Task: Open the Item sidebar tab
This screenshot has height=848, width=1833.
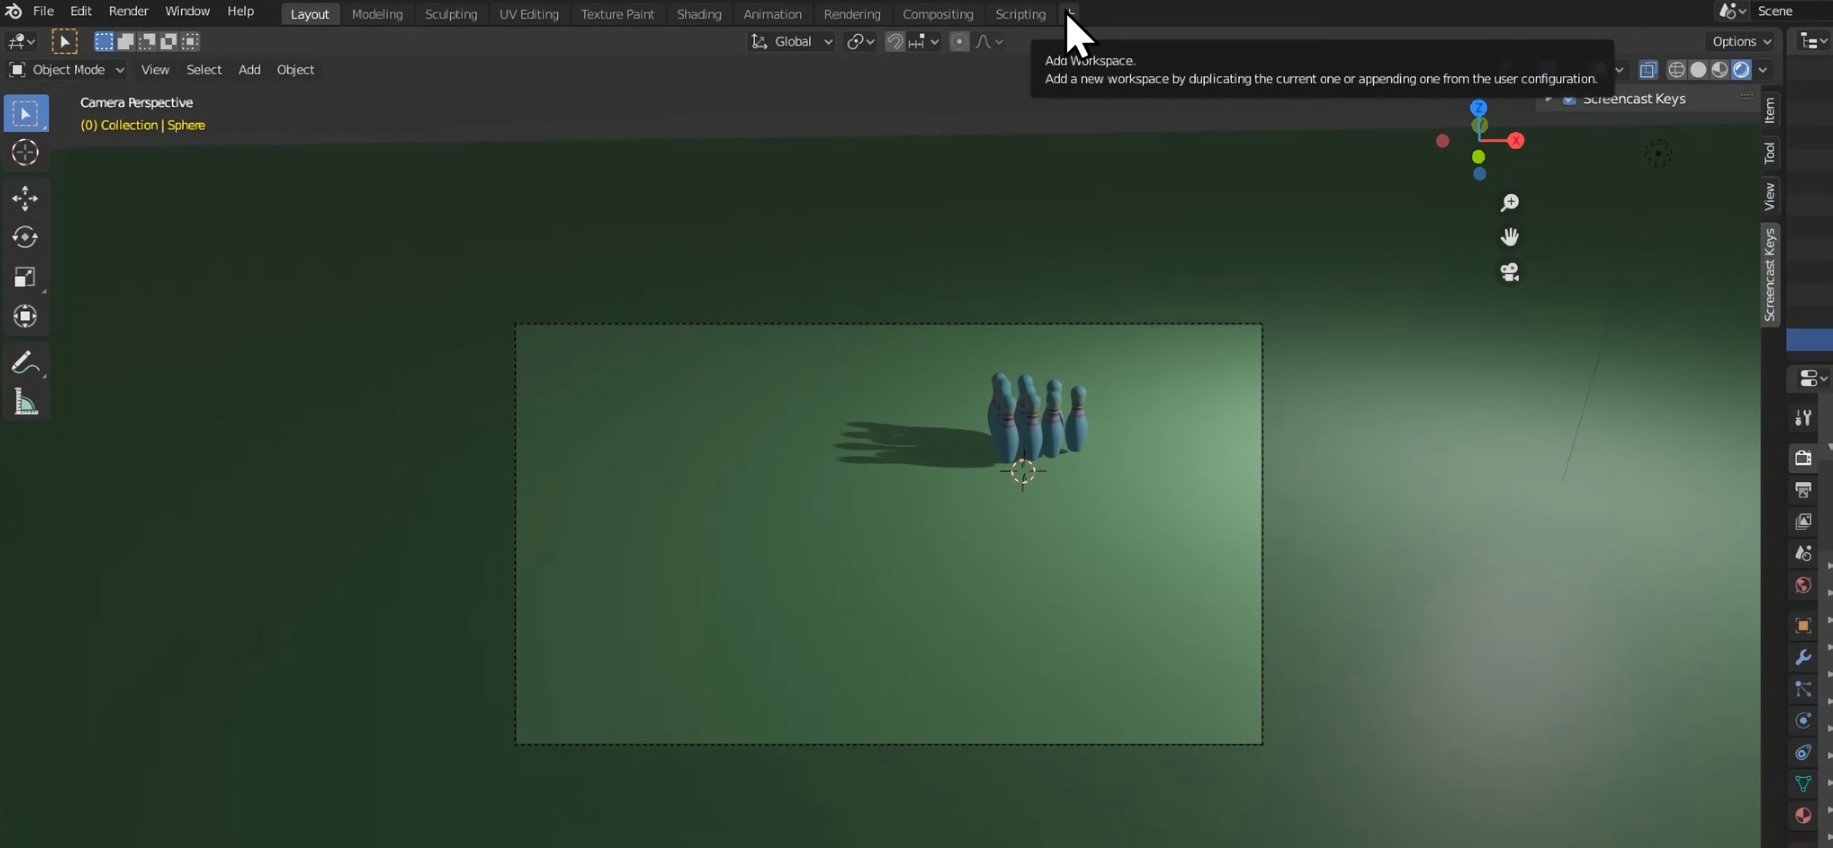Action: click(x=1770, y=111)
